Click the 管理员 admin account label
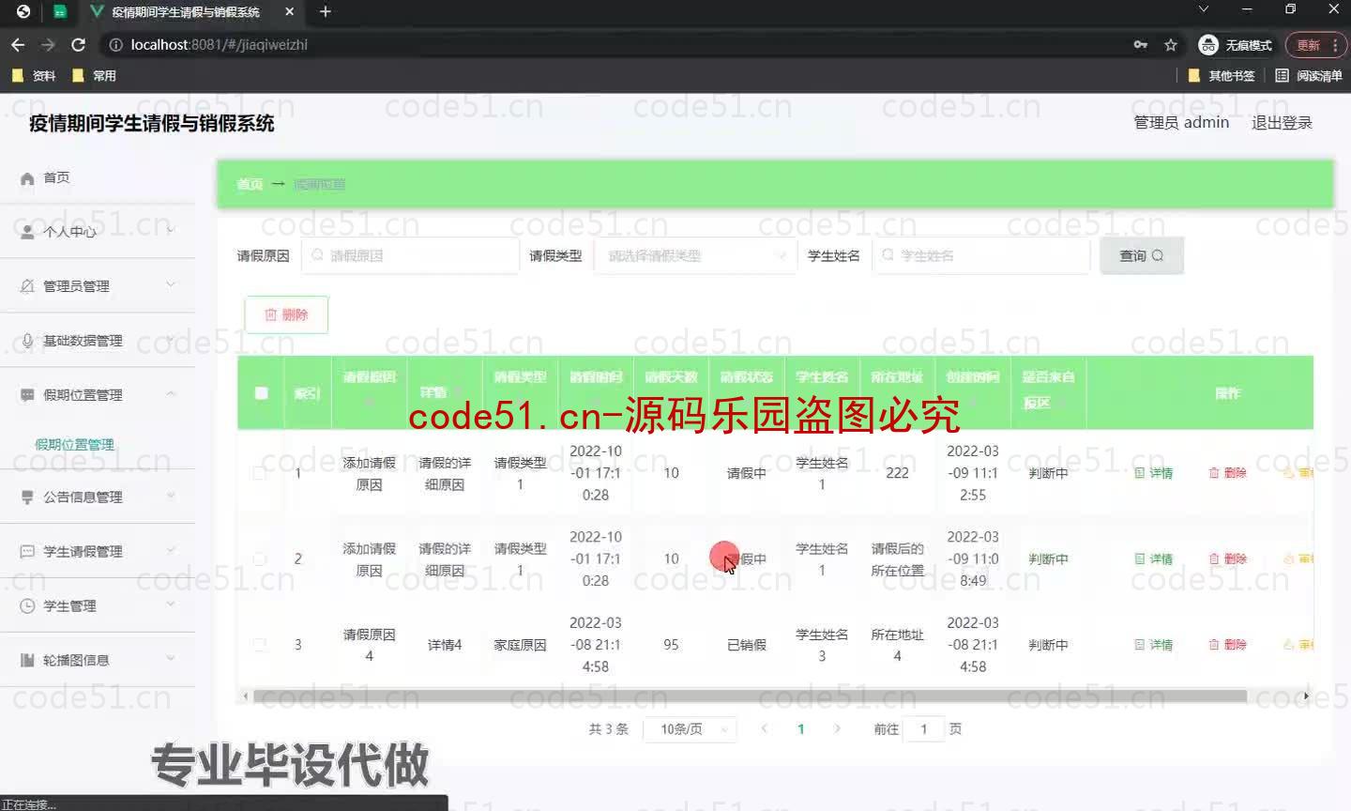Screen dimensions: 1351x811 click(1181, 123)
